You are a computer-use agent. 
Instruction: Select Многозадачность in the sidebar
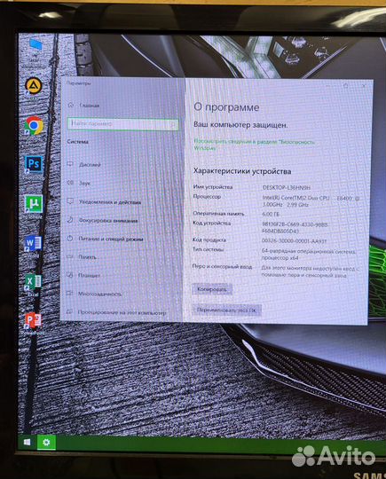pos(99,294)
